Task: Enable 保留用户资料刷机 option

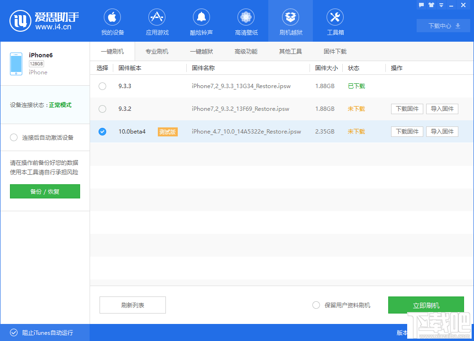Action: (316, 305)
